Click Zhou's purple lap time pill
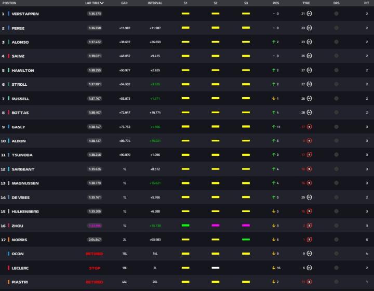The height and width of the screenshot is (291, 374). coord(95,226)
